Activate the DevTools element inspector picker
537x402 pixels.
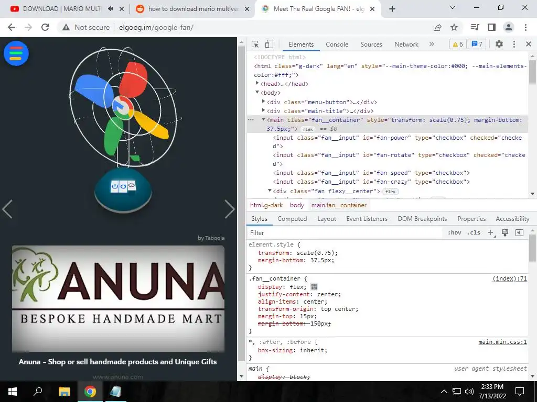[x=255, y=44]
